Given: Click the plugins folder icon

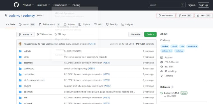Looking at the screenshot, I should pos(20,86).
